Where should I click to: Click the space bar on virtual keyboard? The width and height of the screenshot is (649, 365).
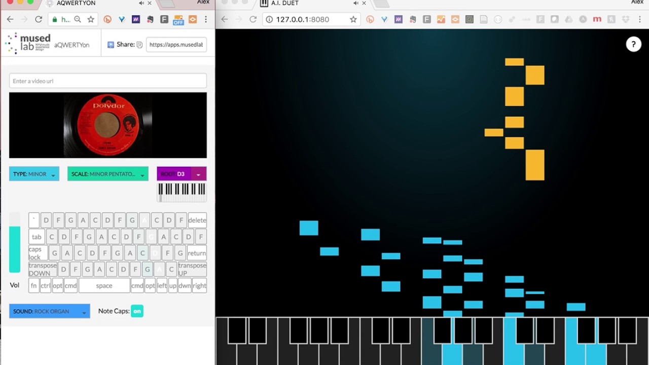tap(104, 285)
